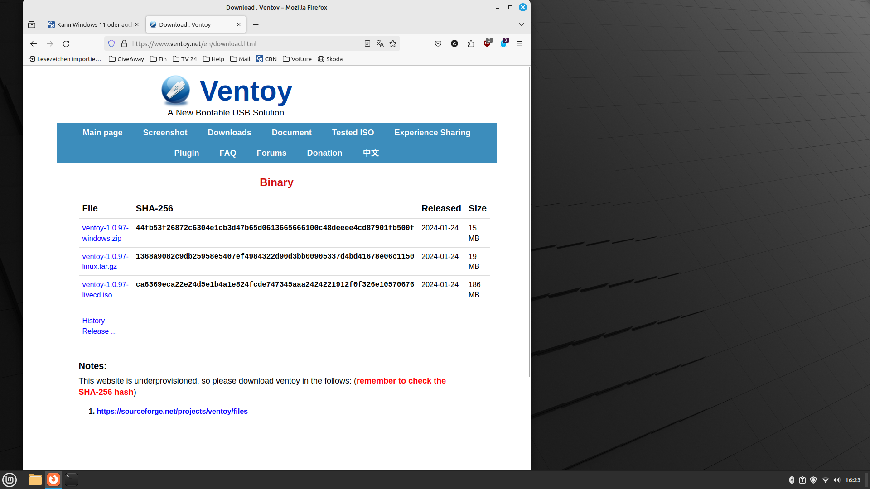Viewport: 870px width, 489px height.
Task: Open terminal from the taskbar
Action: click(71, 479)
